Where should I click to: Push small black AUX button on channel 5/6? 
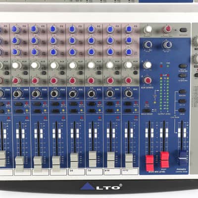(x=81, y=73)
